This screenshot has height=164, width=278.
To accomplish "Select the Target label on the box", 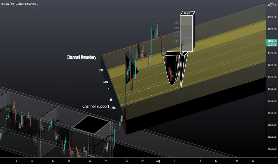I will click(x=187, y=13).
